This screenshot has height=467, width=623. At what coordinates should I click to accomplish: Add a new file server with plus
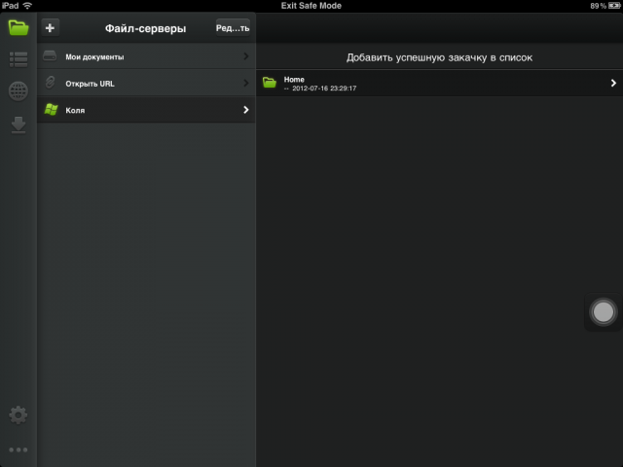coord(50,28)
